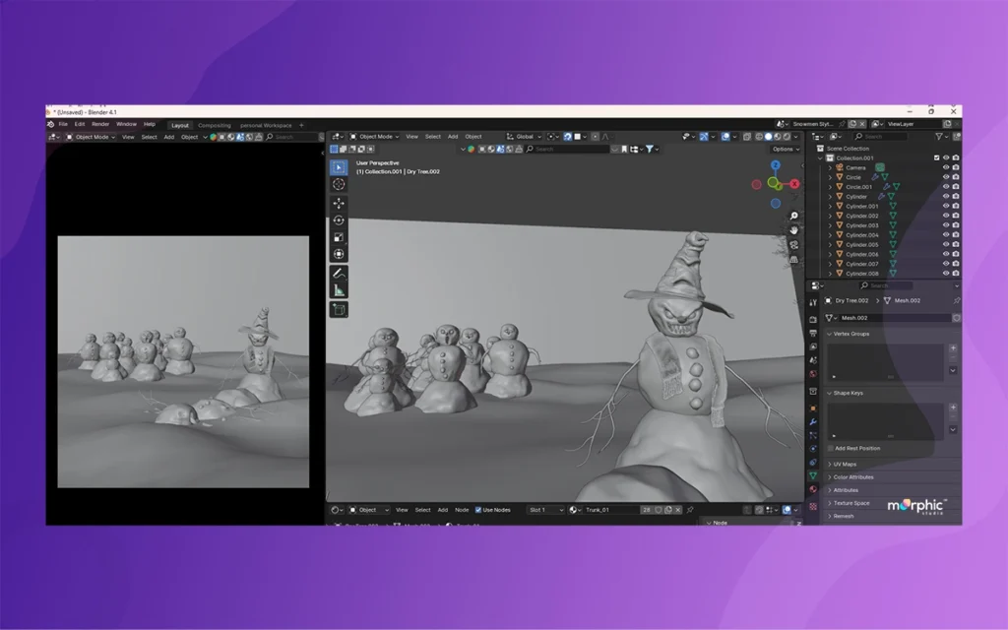Choose the Scale tool

pos(339,237)
